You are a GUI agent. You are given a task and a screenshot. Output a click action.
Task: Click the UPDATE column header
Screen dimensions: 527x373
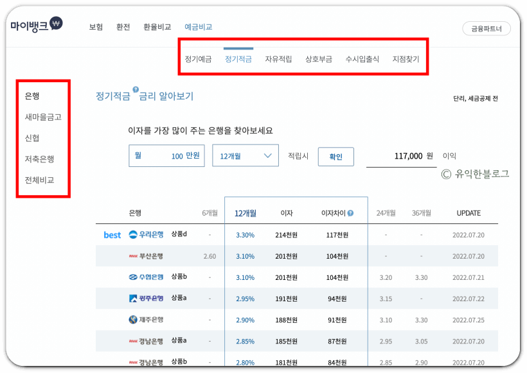tap(469, 213)
